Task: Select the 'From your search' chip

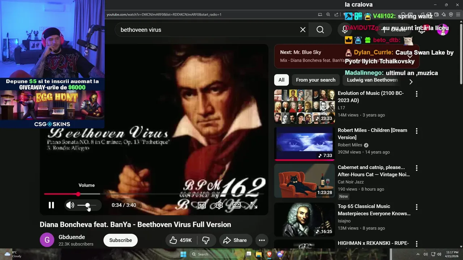Action: (x=316, y=80)
